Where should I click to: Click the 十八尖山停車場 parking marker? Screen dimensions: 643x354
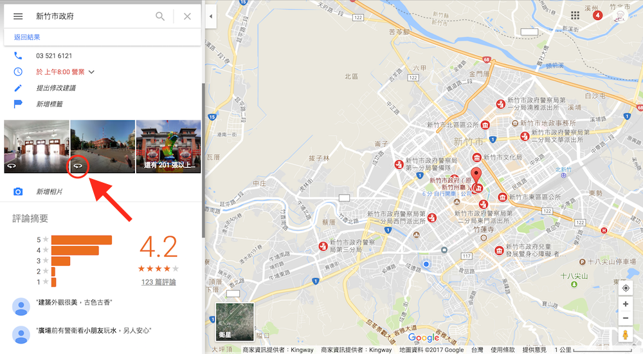click(x=583, y=261)
